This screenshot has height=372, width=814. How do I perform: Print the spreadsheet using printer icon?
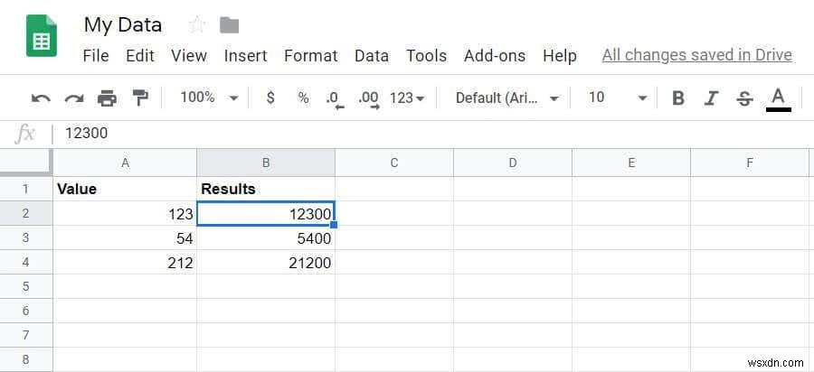pos(107,98)
